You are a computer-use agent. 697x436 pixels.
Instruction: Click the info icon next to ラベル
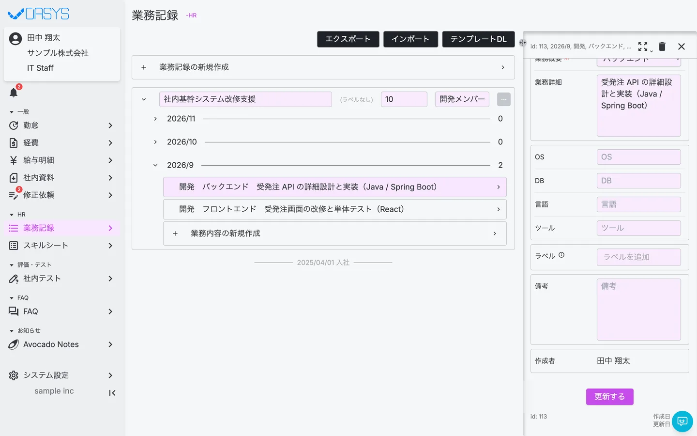point(561,255)
